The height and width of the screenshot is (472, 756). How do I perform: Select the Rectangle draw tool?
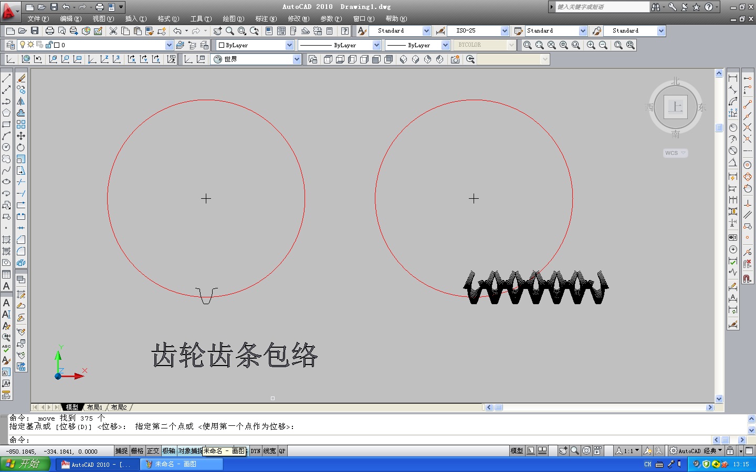[x=6, y=124]
